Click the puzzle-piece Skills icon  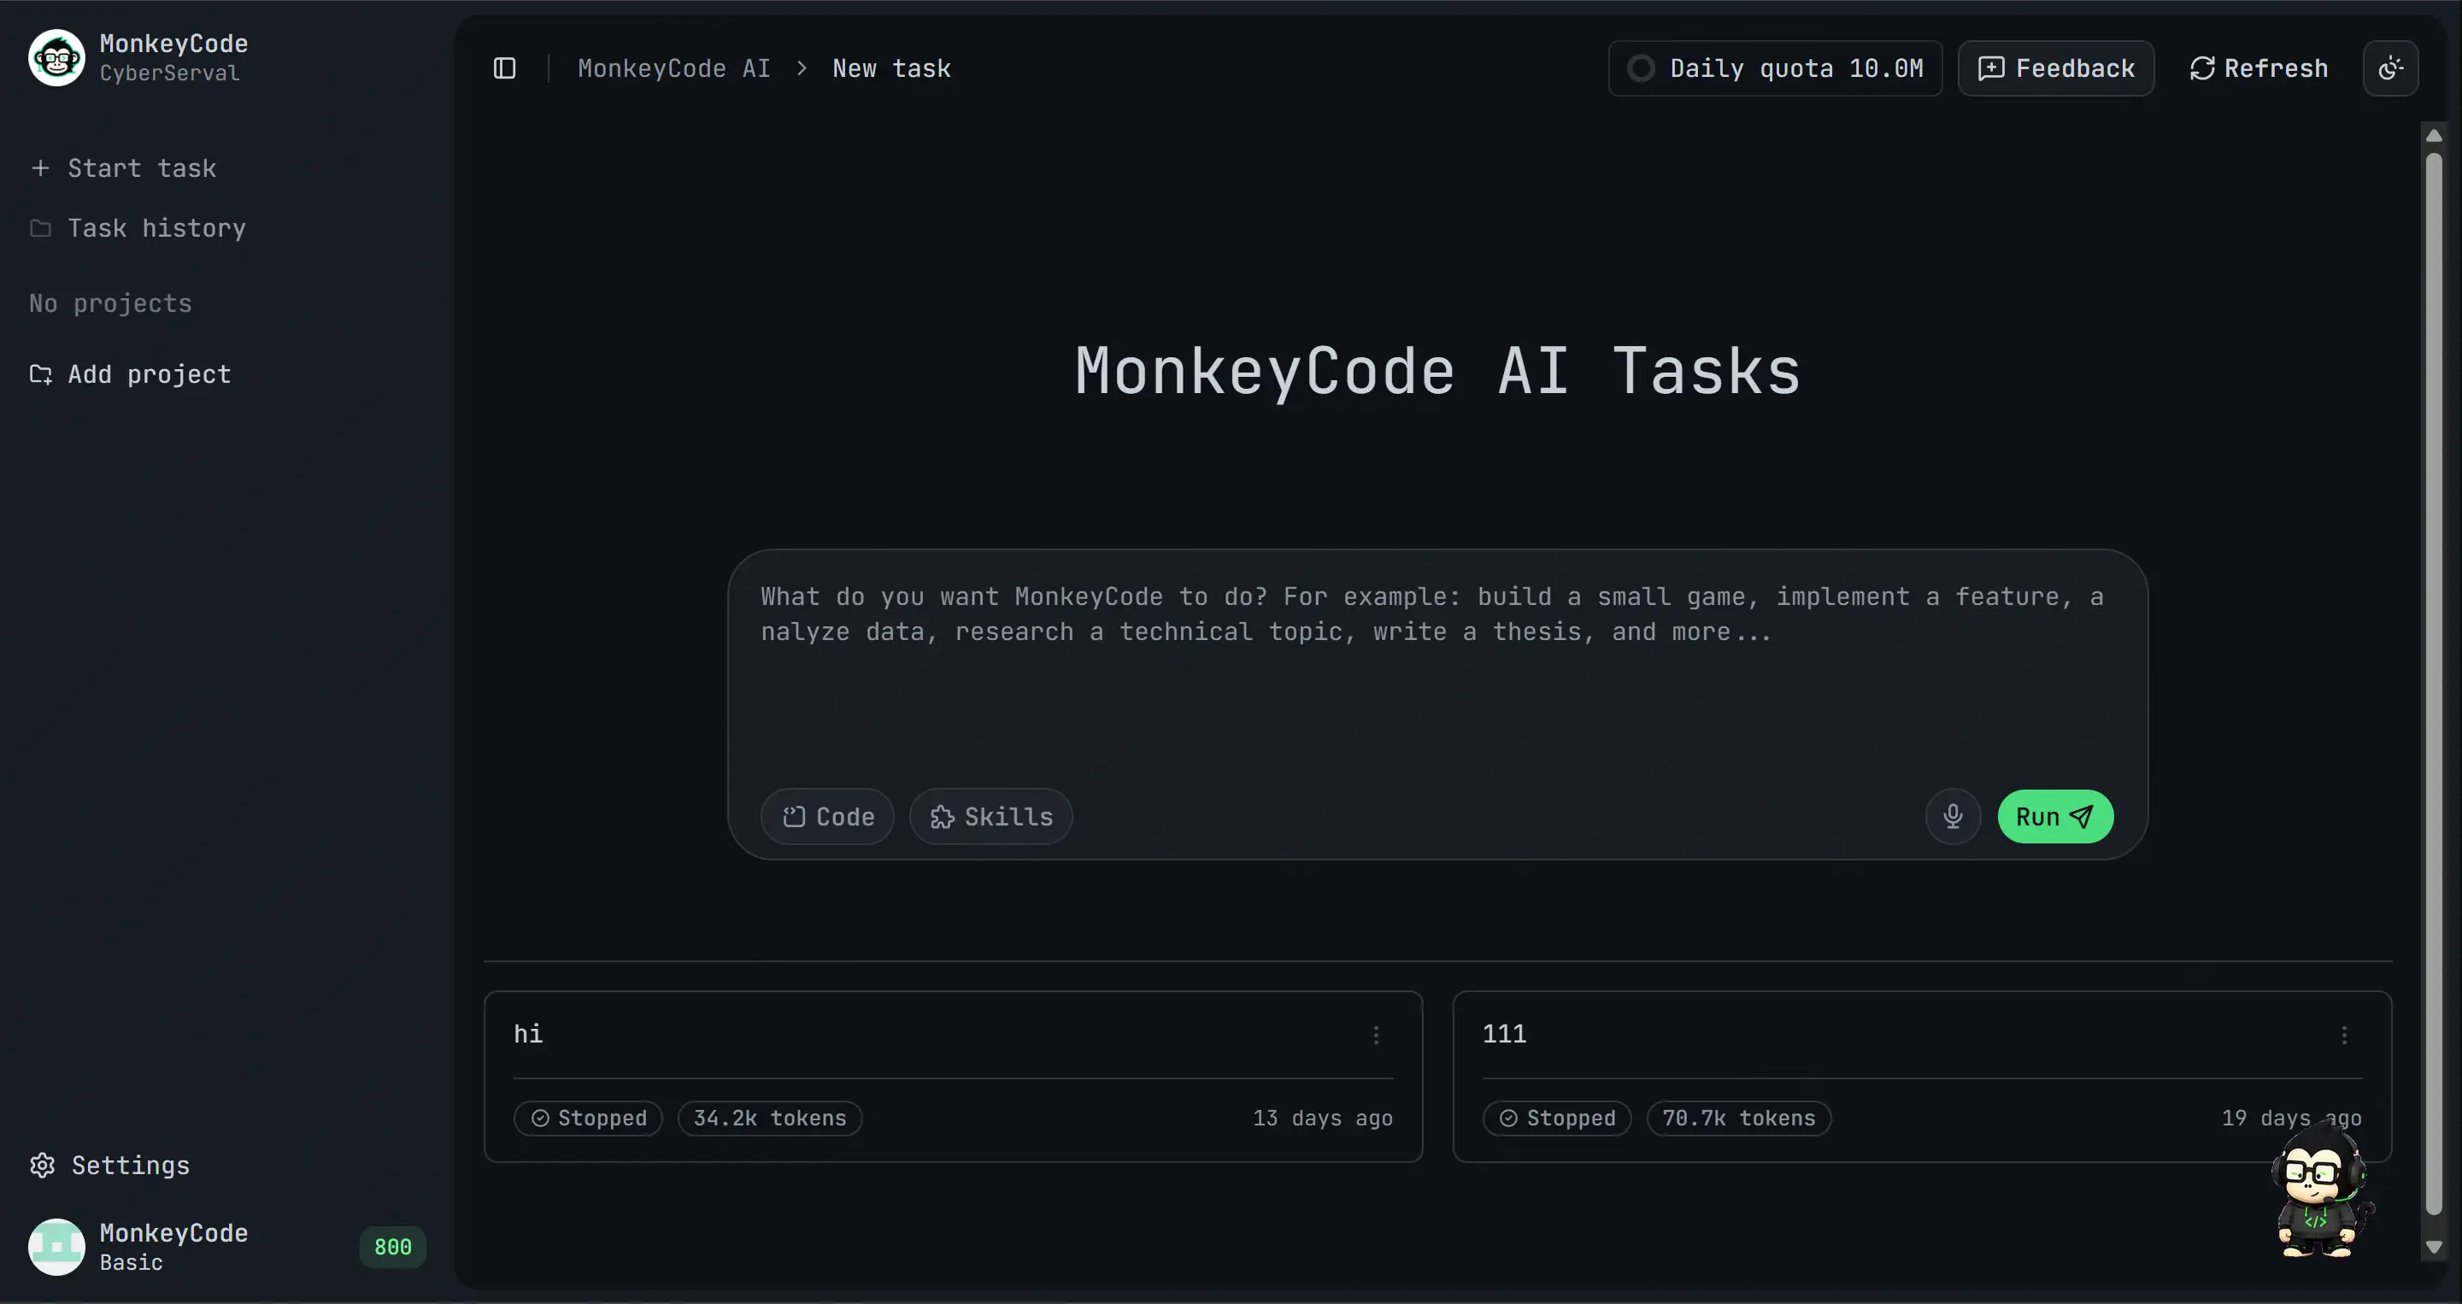[x=942, y=816]
